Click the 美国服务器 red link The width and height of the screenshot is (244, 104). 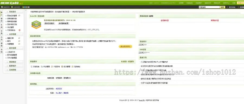[215, 20]
